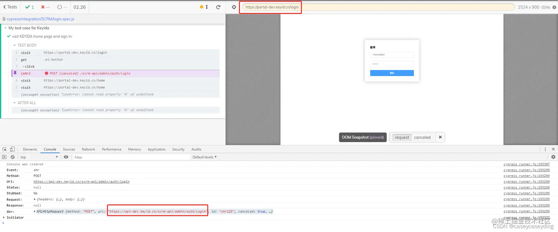Click the live expression eye icon
558x232 pixels.
click(x=66, y=157)
